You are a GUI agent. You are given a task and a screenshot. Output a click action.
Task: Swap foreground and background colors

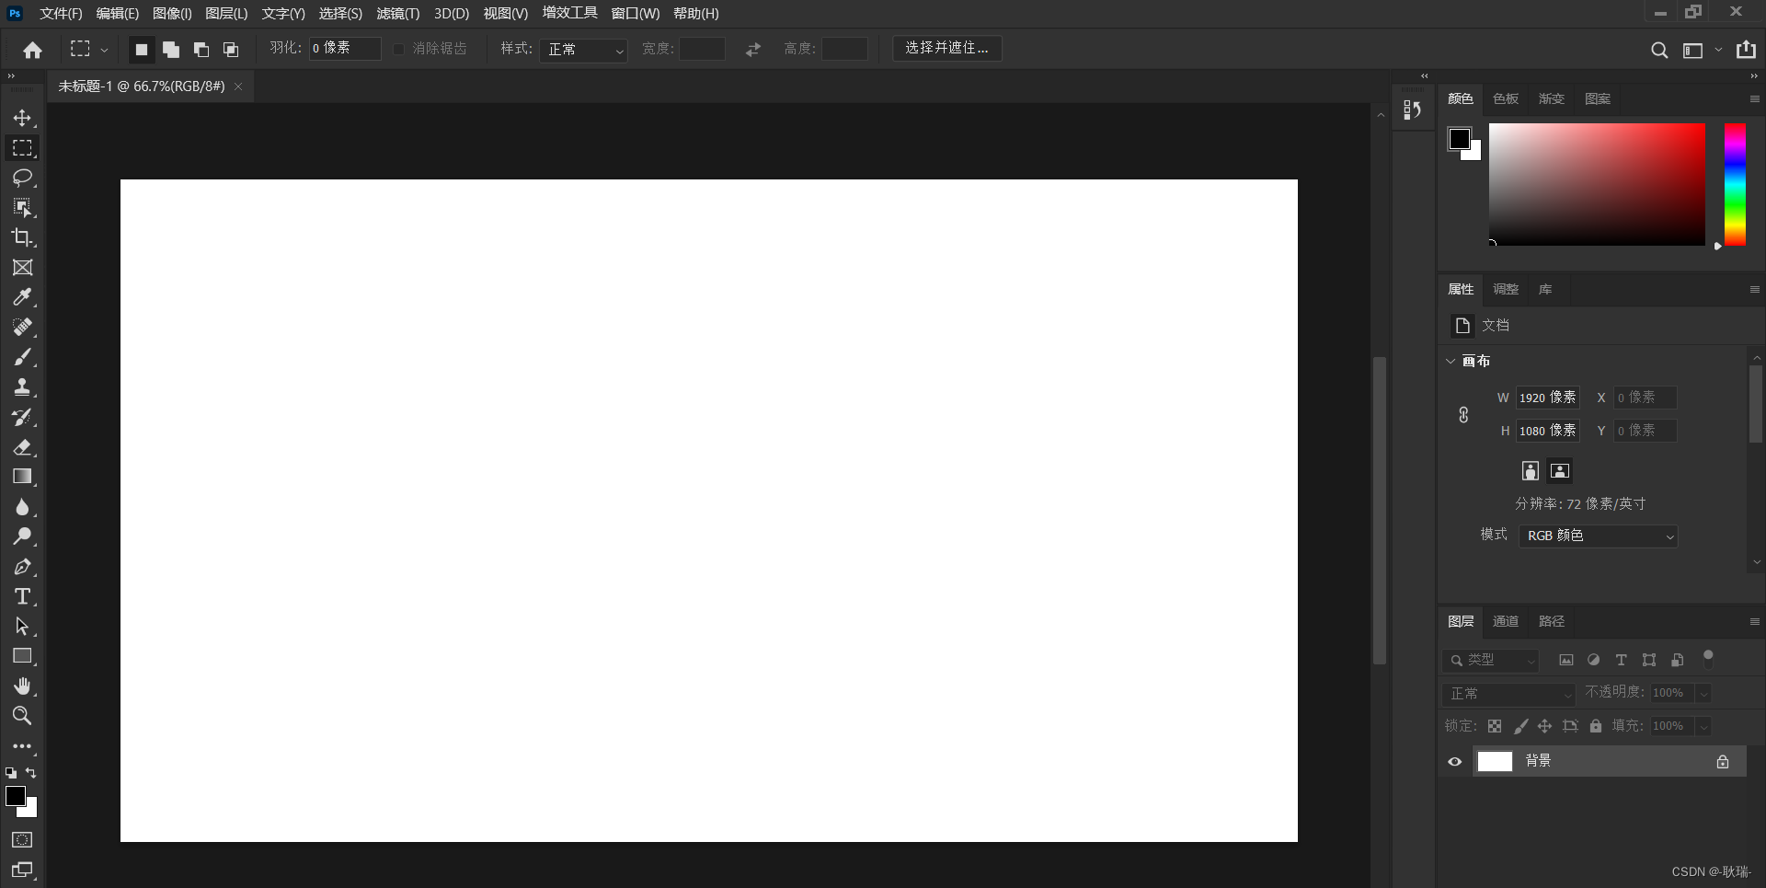31,773
